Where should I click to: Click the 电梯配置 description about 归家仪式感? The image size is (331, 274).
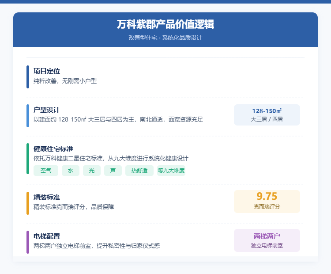coord(97,246)
